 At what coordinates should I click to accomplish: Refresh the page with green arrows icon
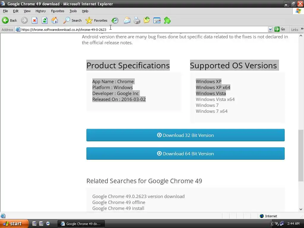[45, 20]
